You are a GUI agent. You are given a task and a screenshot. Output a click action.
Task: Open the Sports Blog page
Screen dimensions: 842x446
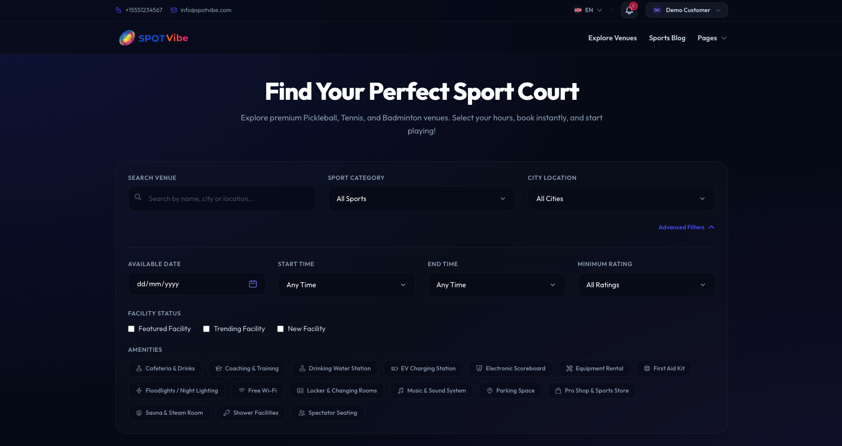point(667,38)
